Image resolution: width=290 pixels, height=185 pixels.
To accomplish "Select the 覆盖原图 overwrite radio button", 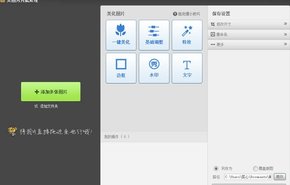I will (255, 168).
